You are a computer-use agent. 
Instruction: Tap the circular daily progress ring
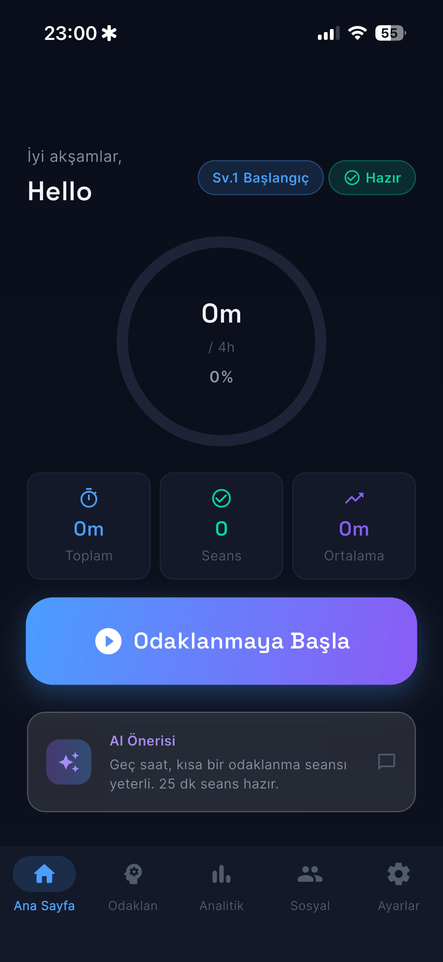tap(221, 341)
